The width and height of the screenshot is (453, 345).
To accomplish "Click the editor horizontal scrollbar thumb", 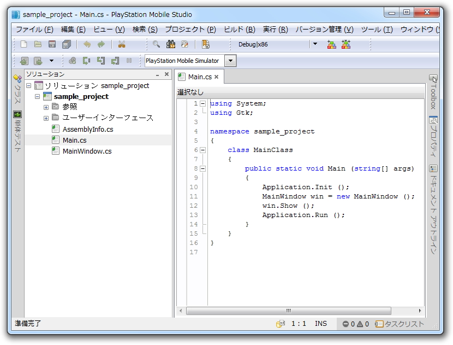I will click(x=288, y=311).
